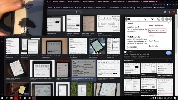
Task: Open Amazon Kindle Paperwhite 5 11th thumbnail
Action: click(55, 46)
